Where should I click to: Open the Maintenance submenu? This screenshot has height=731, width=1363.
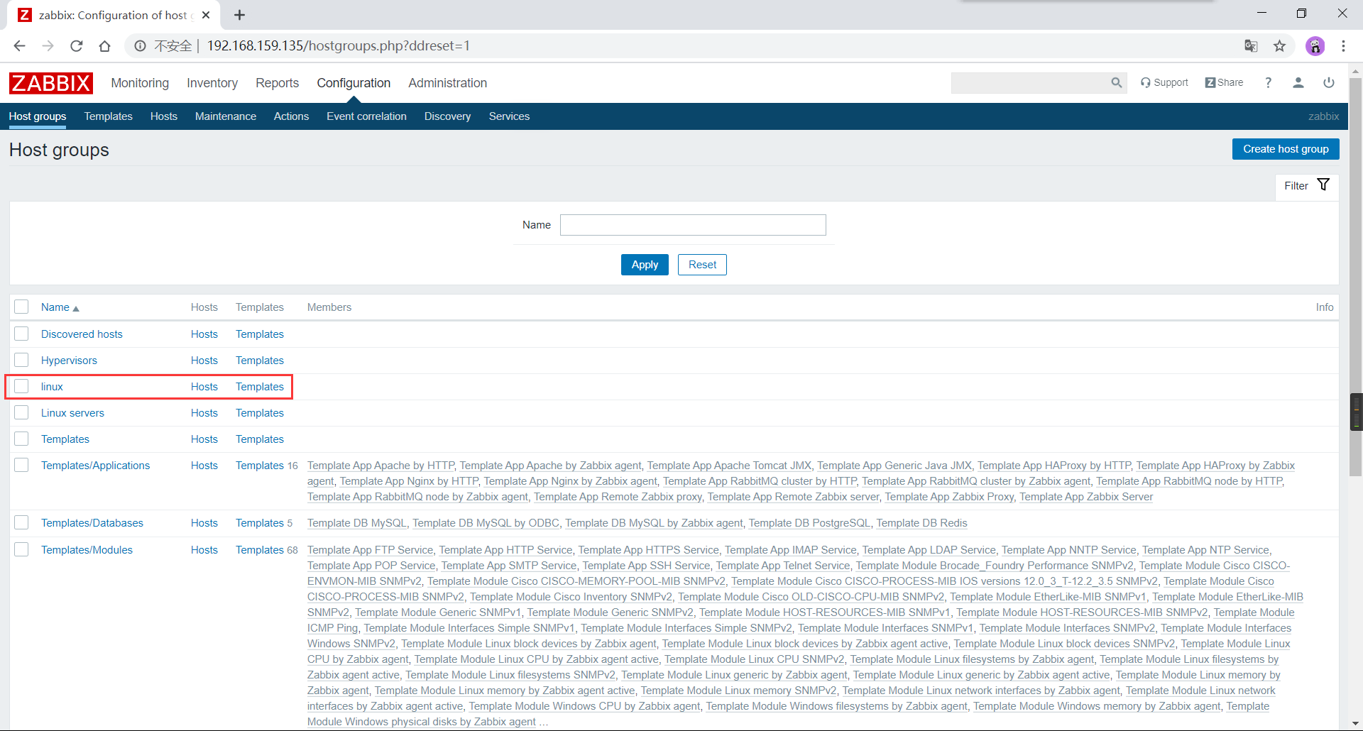point(226,116)
